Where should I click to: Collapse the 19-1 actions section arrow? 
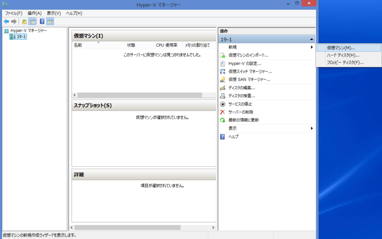coord(311,39)
